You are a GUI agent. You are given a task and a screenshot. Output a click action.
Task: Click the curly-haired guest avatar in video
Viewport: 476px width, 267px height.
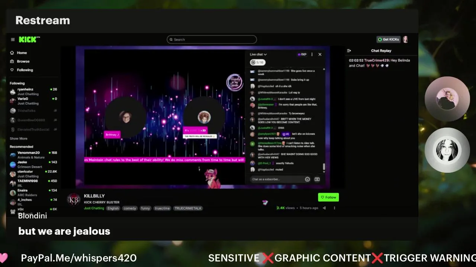click(203, 117)
